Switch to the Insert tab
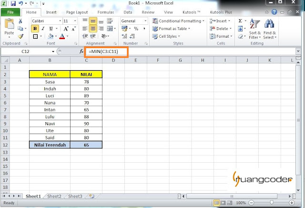This screenshot has height=208, width=305. click(x=51, y=12)
